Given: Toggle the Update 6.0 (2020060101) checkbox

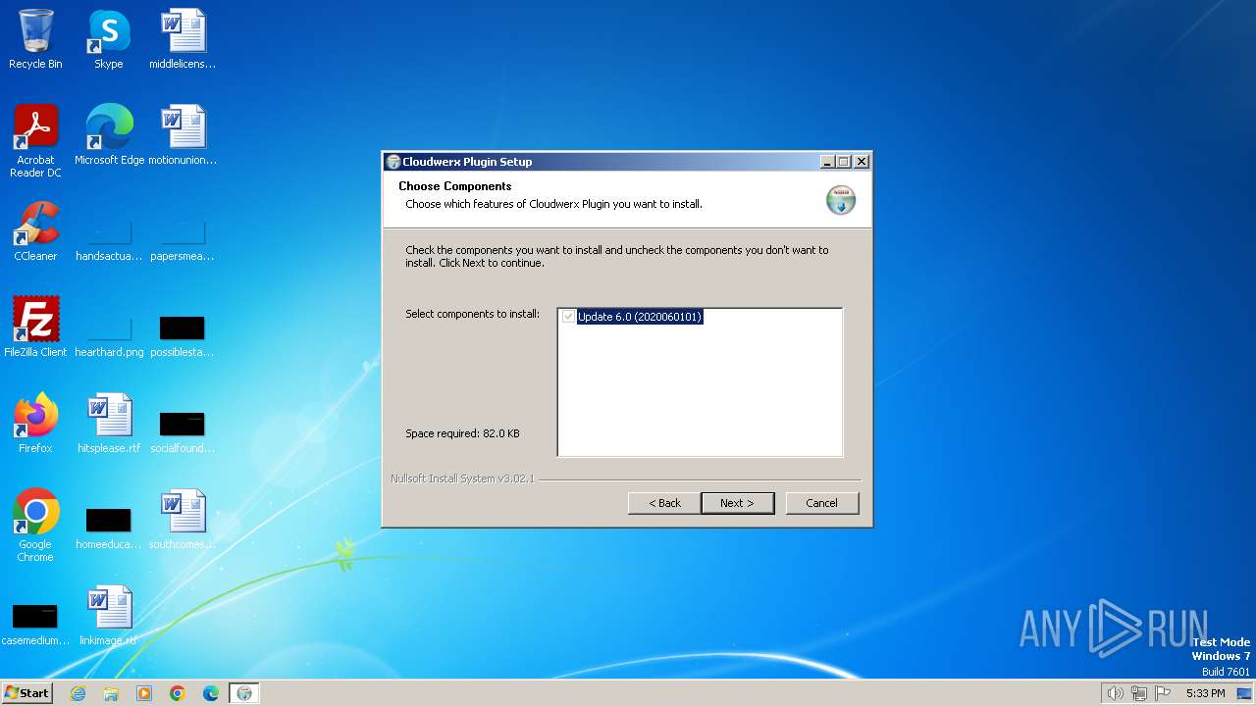Looking at the screenshot, I should coord(568,317).
